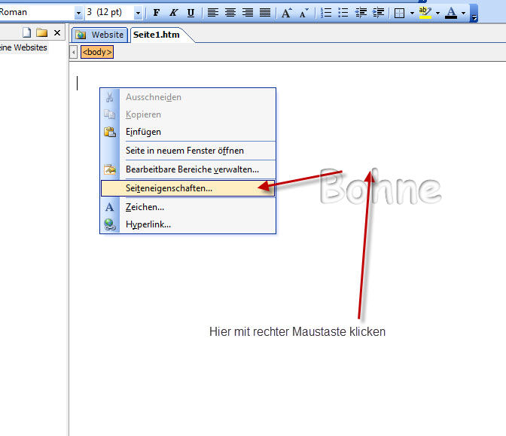Image resolution: width=506 pixels, height=436 pixels.
Task: Align text left
Action: [213, 13]
